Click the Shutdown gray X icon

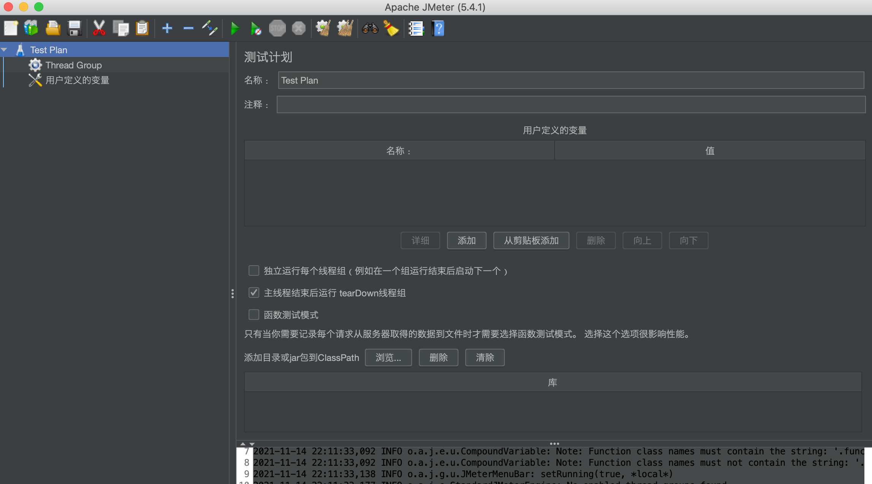point(299,28)
